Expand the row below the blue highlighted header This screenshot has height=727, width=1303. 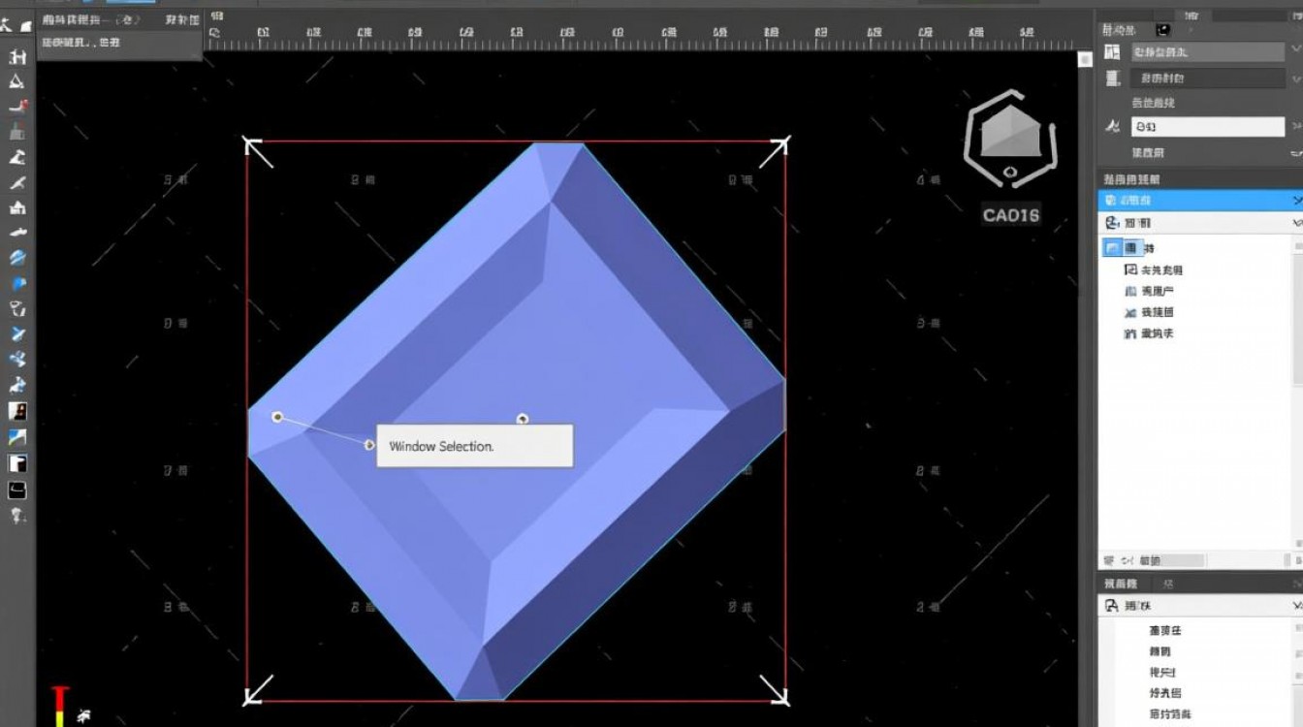coord(1297,223)
